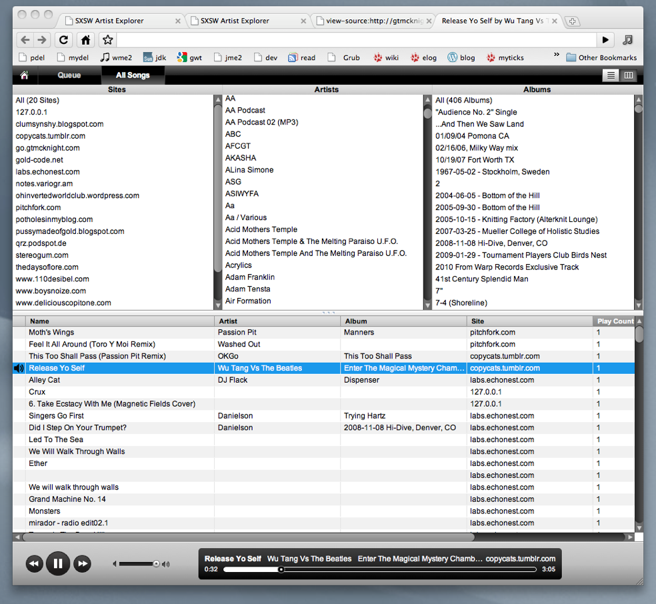
Task: Select Adam Franklin in Artists list
Action: [250, 277]
